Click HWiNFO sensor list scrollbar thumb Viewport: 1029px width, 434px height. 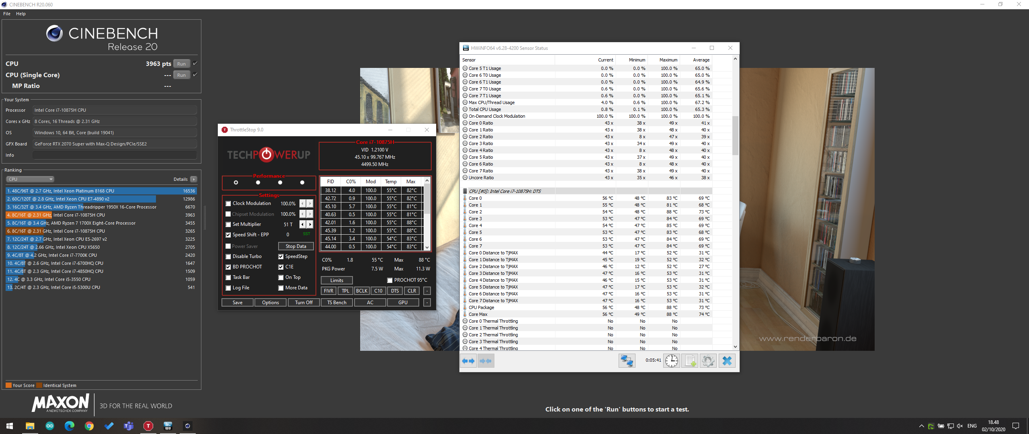pos(735,135)
